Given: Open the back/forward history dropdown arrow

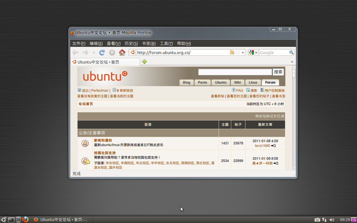Looking at the screenshot, I should 94,53.
